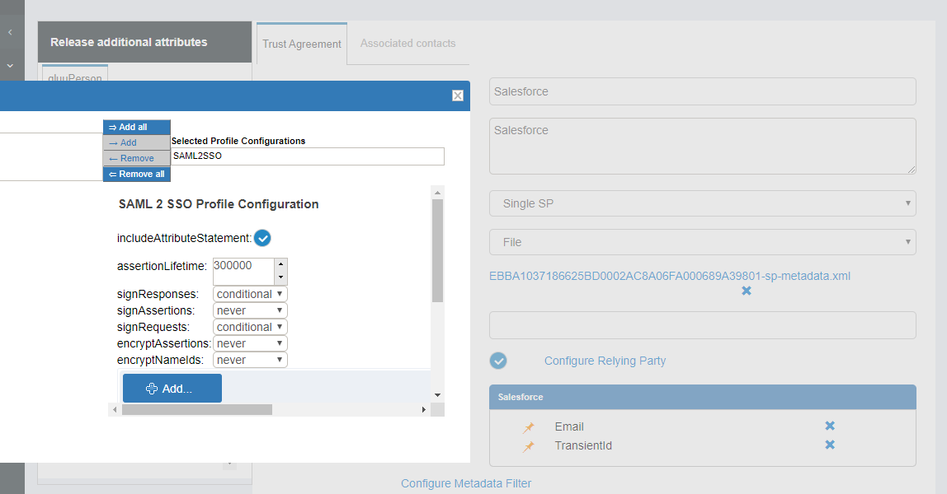Click the Salesforce display name field
This screenshot has width=947, height=494.
tap(702, 91)
